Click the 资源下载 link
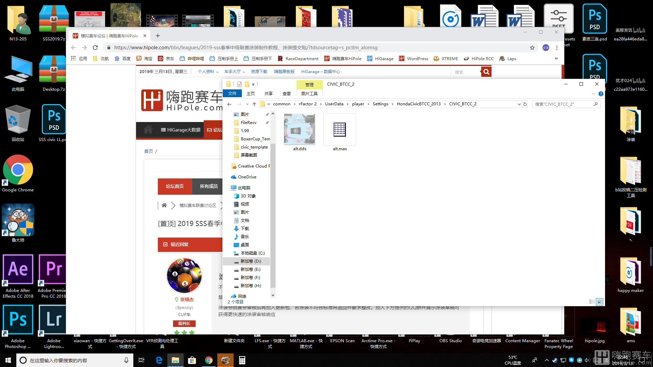Viewport: 653px width, 367px height. [x=259, y=72]
